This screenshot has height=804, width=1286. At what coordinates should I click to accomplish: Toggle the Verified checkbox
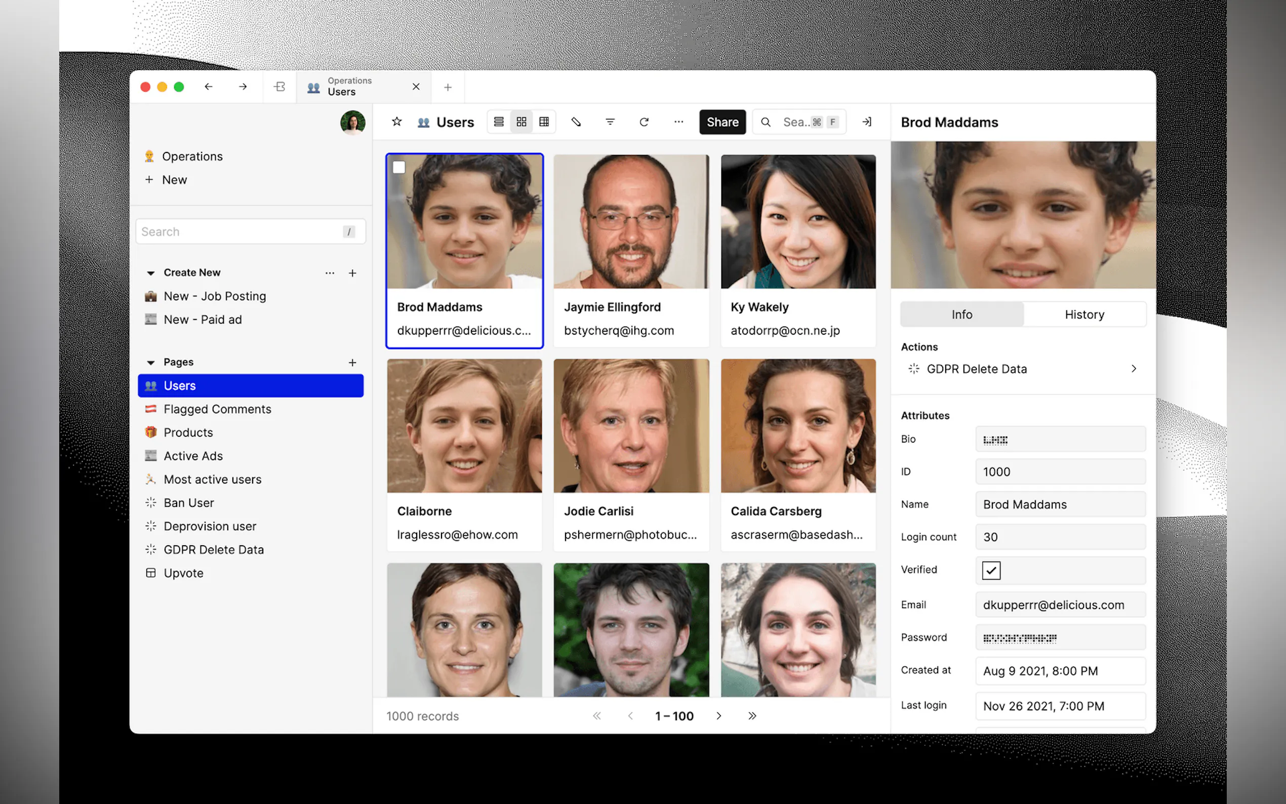click(x=991, y=570)
